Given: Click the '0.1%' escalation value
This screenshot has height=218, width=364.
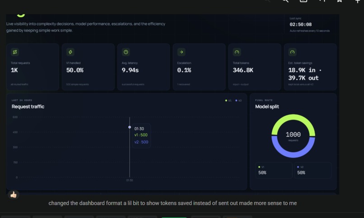Looking at the screenshot, I should pos(184,70).
